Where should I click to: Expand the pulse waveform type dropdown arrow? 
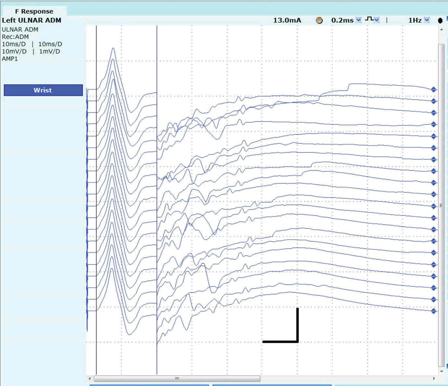[x=377, y=20]
